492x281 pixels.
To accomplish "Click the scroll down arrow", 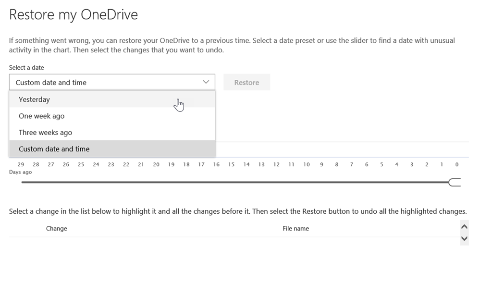I will tap(464, 238).
